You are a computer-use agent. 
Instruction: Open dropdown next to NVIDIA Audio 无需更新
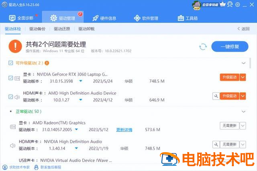pos(243,145)
